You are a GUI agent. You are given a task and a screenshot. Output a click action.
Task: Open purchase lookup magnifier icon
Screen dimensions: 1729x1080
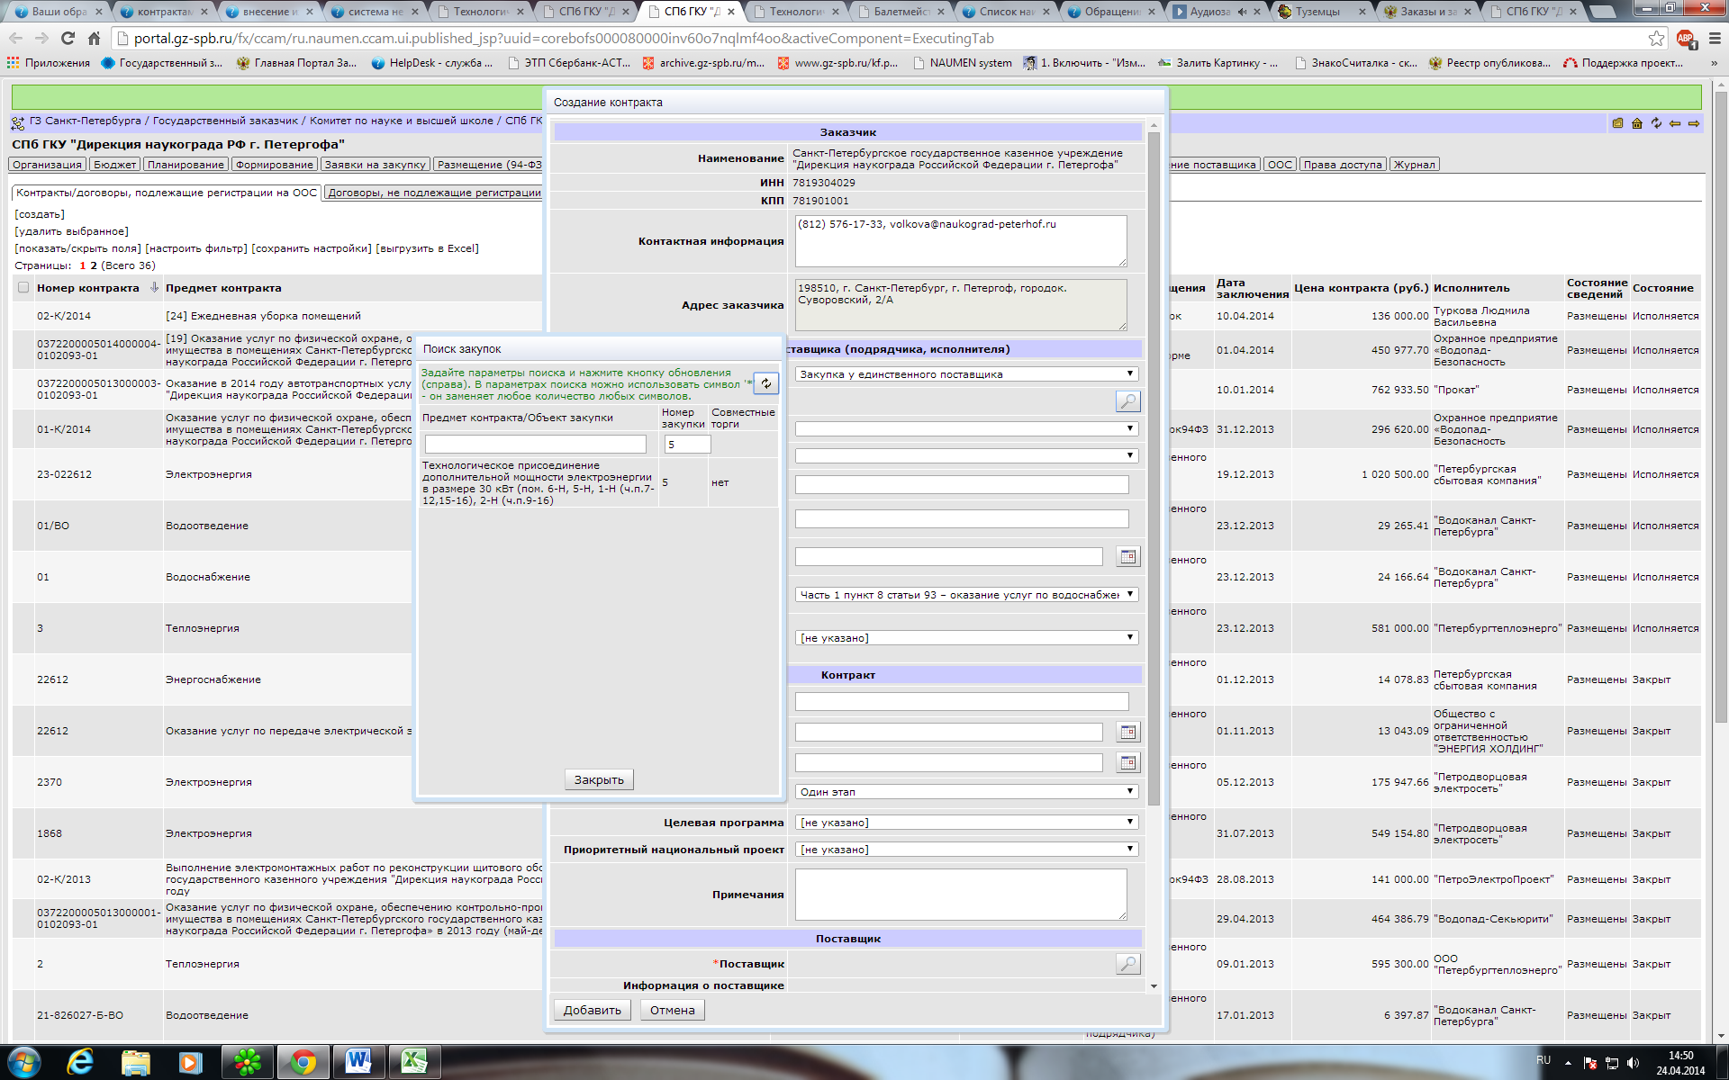(1127, 401)
